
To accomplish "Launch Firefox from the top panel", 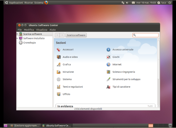I will pos(46,2).
